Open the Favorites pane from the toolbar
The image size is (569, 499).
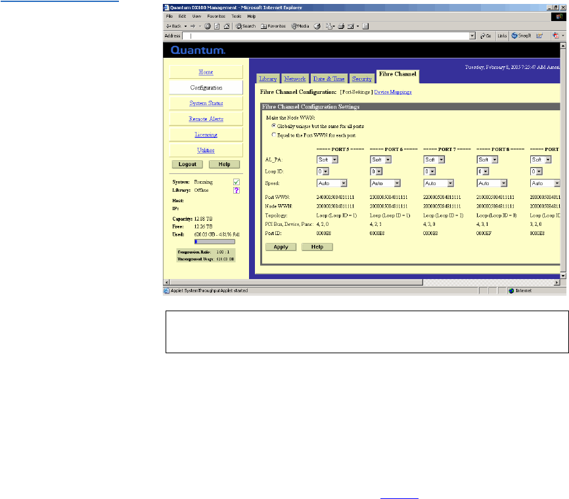[273, 26]
